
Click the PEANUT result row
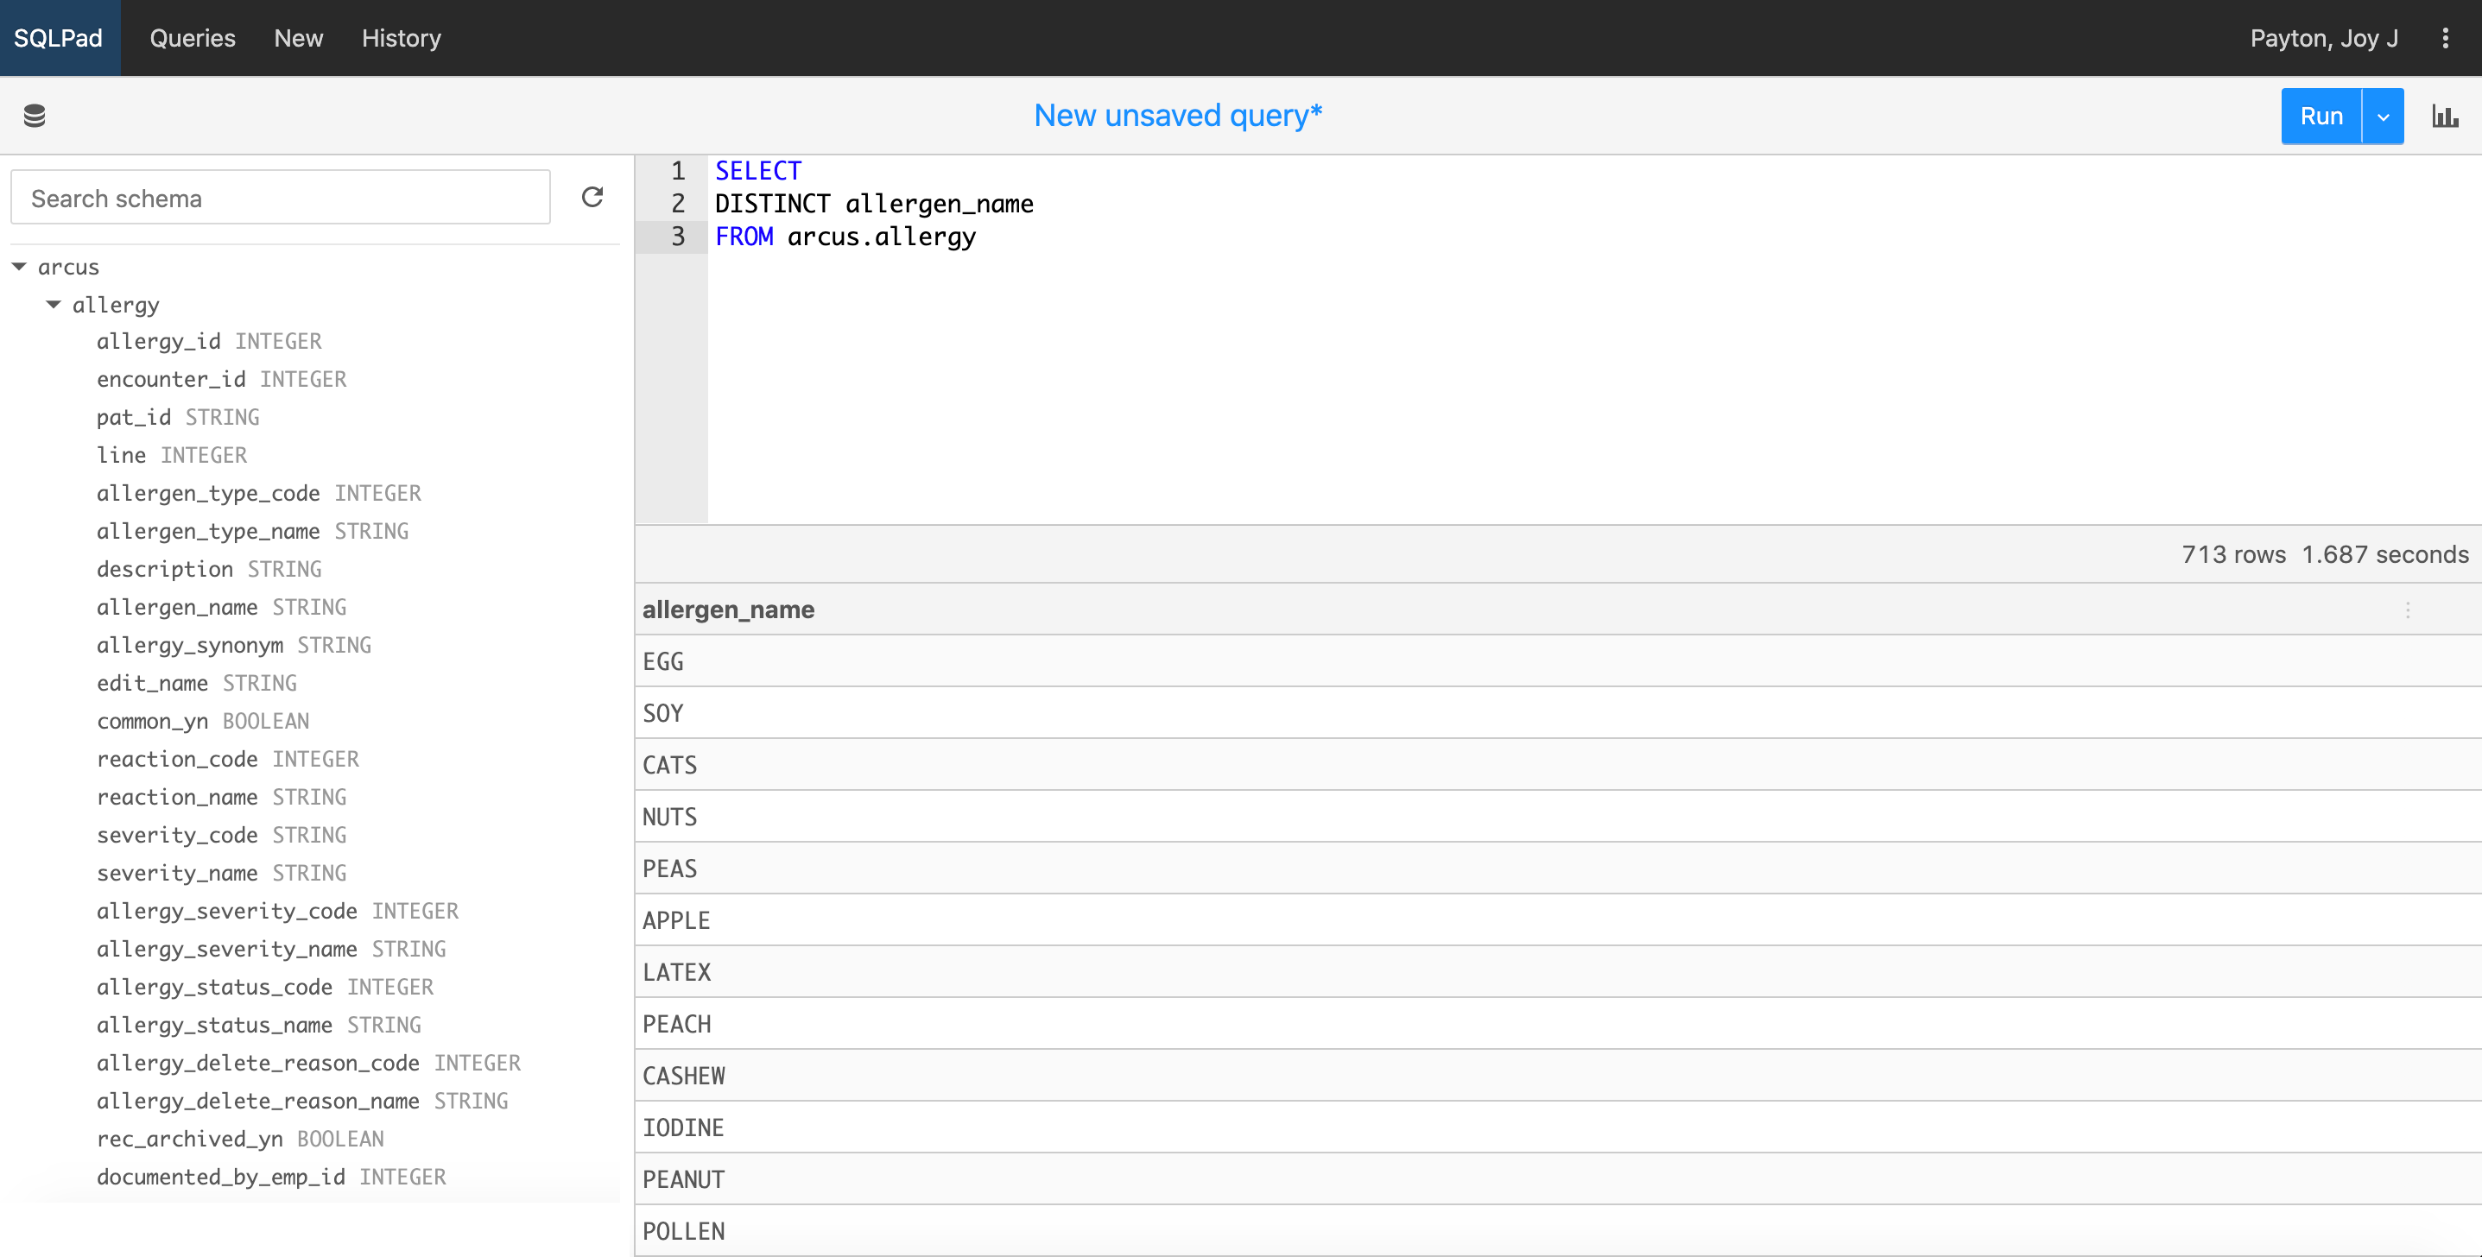pos(1558,1180)
